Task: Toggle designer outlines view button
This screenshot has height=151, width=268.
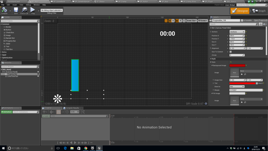Action: [166, 20]
